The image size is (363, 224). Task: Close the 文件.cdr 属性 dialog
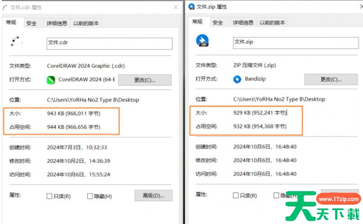point(176,7)
